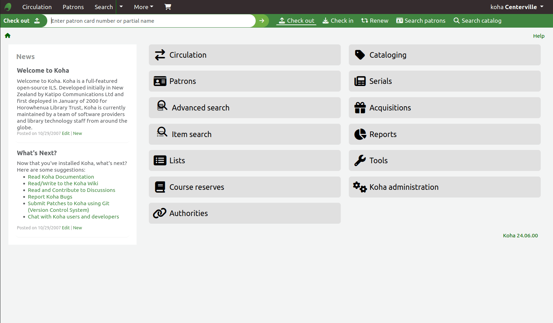This screenshot has height=323, width=553.
Task: Click the Item search magnifier icon
Action: tap(162, 132)
